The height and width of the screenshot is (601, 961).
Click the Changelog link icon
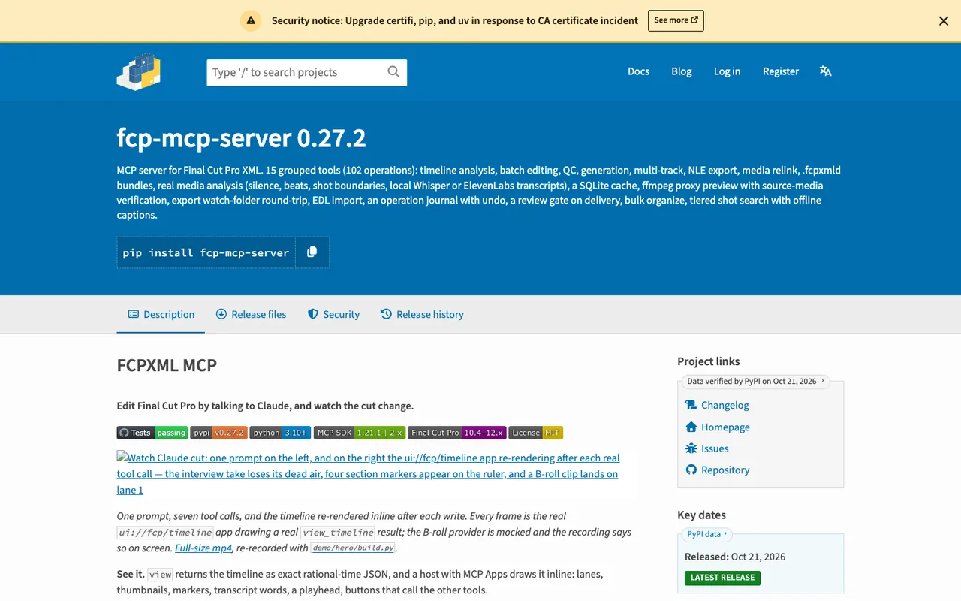[x=691, y=405]
